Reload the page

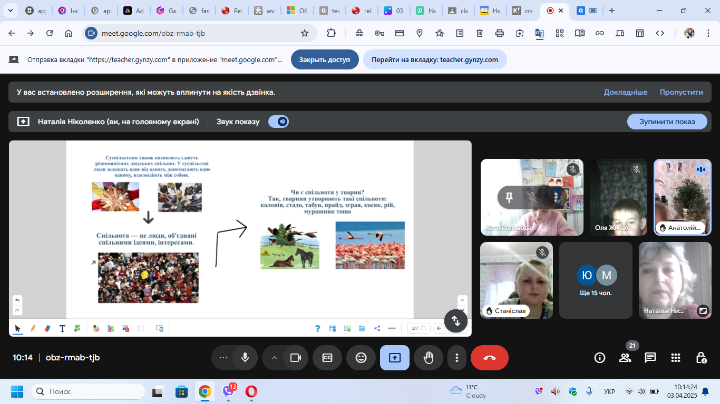click(50, 33)
